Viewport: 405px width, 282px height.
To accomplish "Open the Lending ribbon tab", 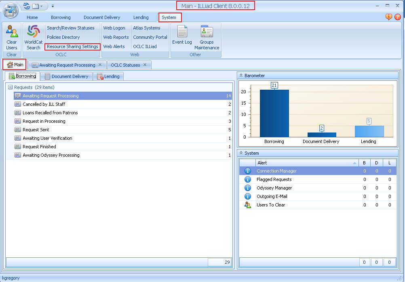I will [x=141, y=17].
